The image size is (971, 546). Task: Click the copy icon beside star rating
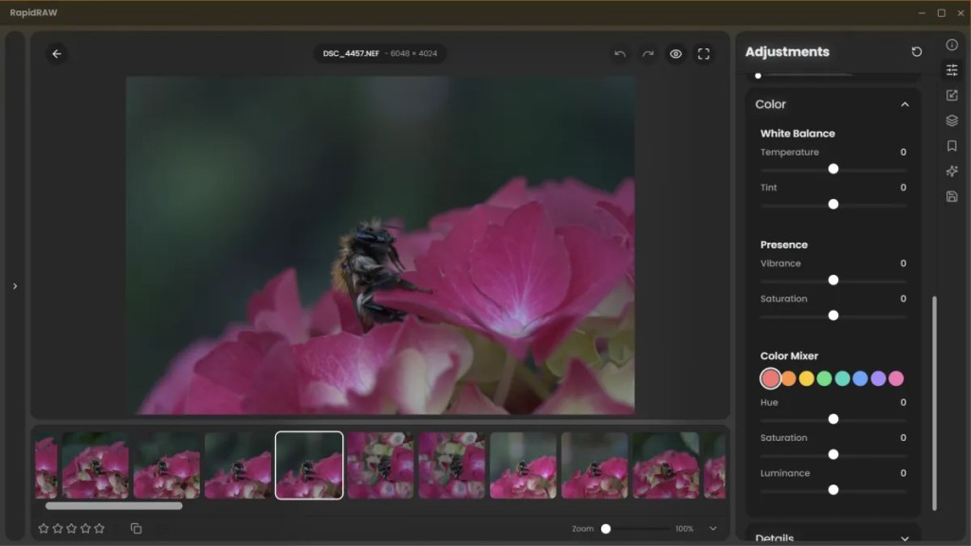click(136, 528)
